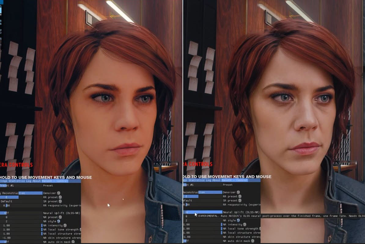The image size is (365, 244).
Task: Reset SR preset in the right overlay
Action: click(x=240, y=201)
